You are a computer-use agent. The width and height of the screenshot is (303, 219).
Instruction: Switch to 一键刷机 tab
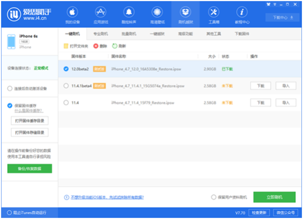(72, 34)
